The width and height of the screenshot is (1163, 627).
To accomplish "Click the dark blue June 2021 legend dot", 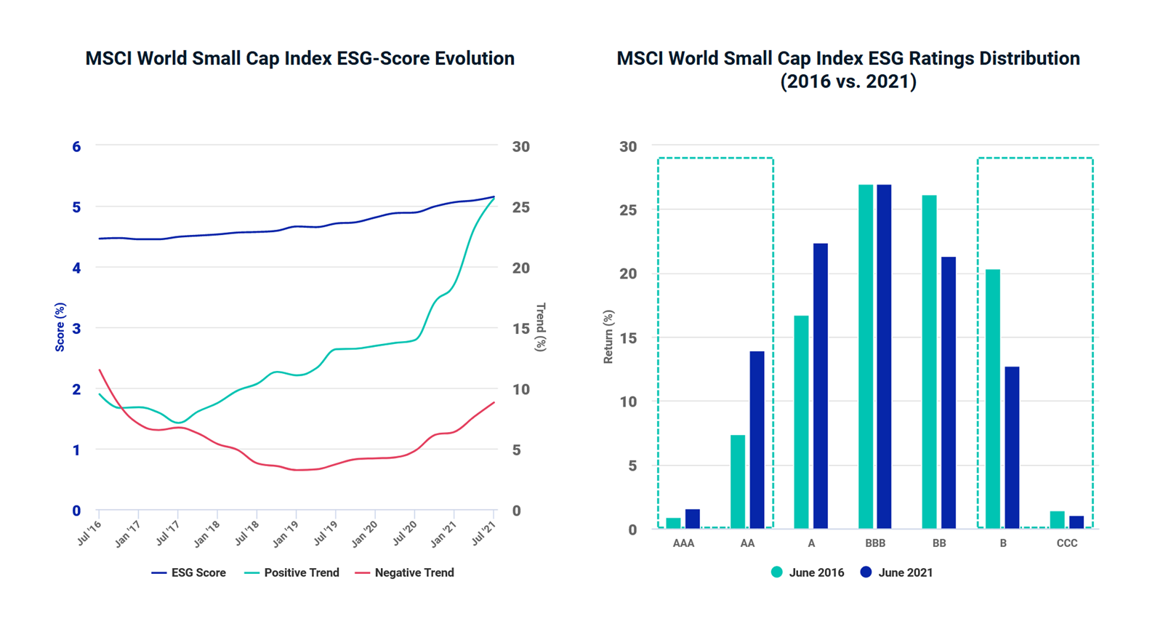I will tap(866, 572).
